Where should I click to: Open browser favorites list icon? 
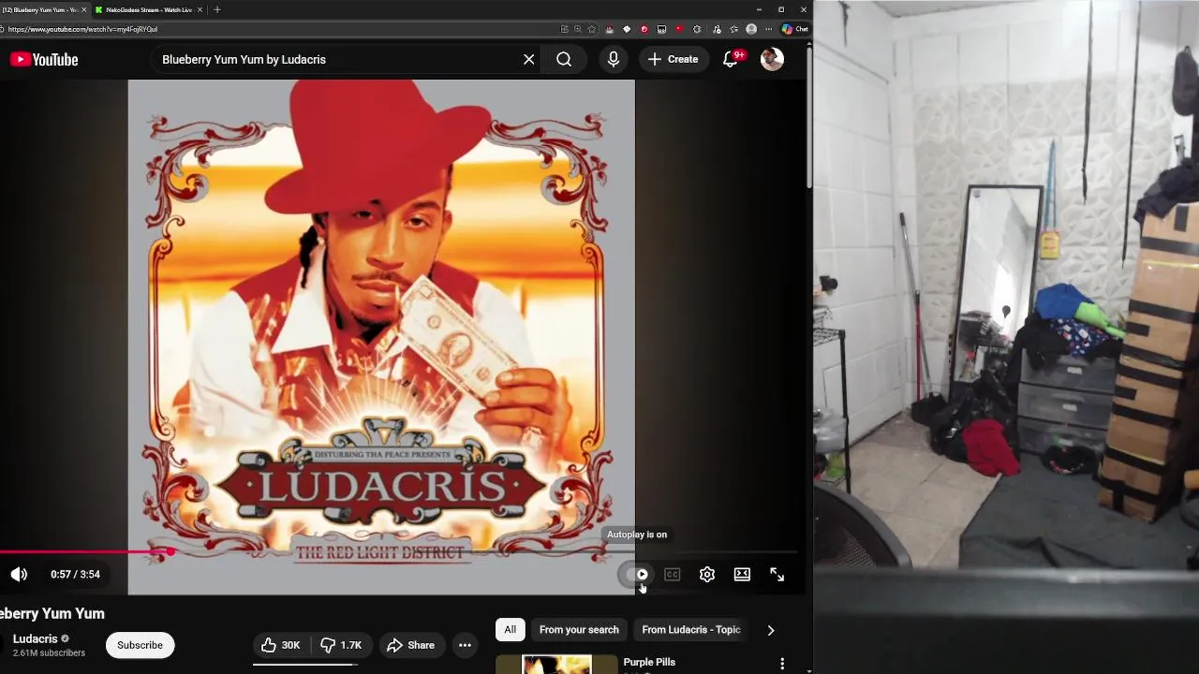(733, 29)
